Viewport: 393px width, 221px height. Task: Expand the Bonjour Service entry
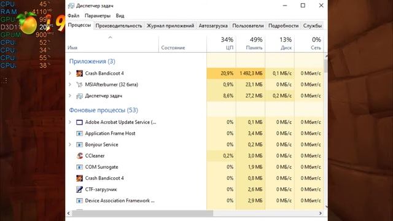(70, 145)
